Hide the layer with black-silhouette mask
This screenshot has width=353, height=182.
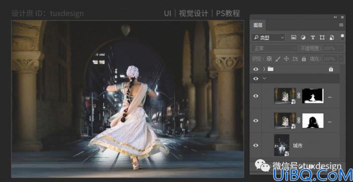coord(256,120)
